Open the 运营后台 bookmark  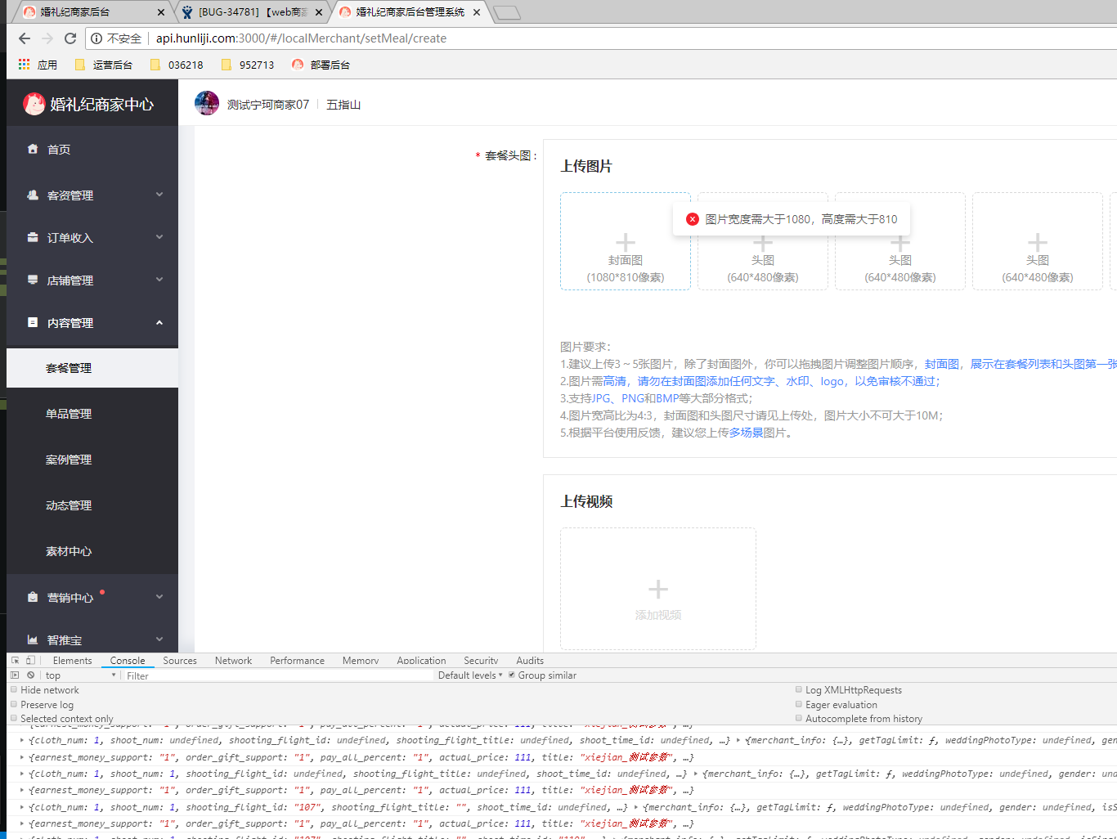click(104, 65)
